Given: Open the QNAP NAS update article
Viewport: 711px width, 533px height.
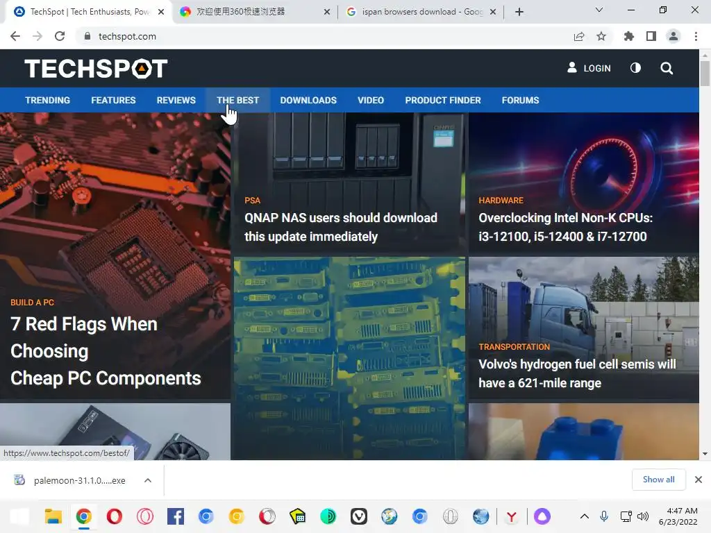Looking at the screenshot, I should (340, 227).
